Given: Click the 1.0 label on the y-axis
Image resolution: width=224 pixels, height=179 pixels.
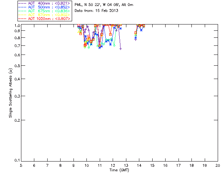Looking at the screenshot, I should pos(16,26).
